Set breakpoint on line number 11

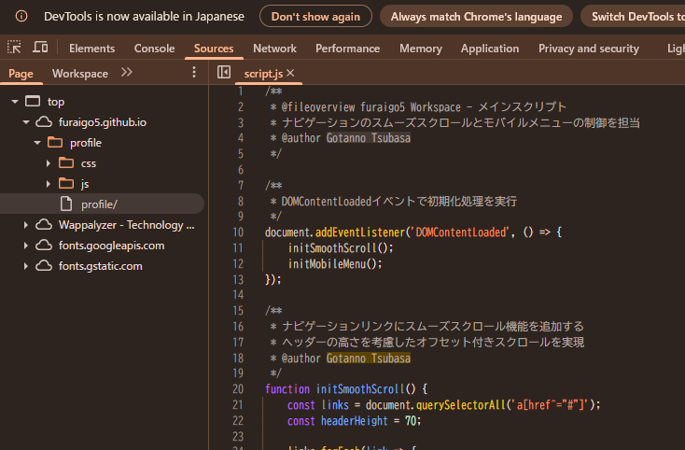tap(238, 247)
